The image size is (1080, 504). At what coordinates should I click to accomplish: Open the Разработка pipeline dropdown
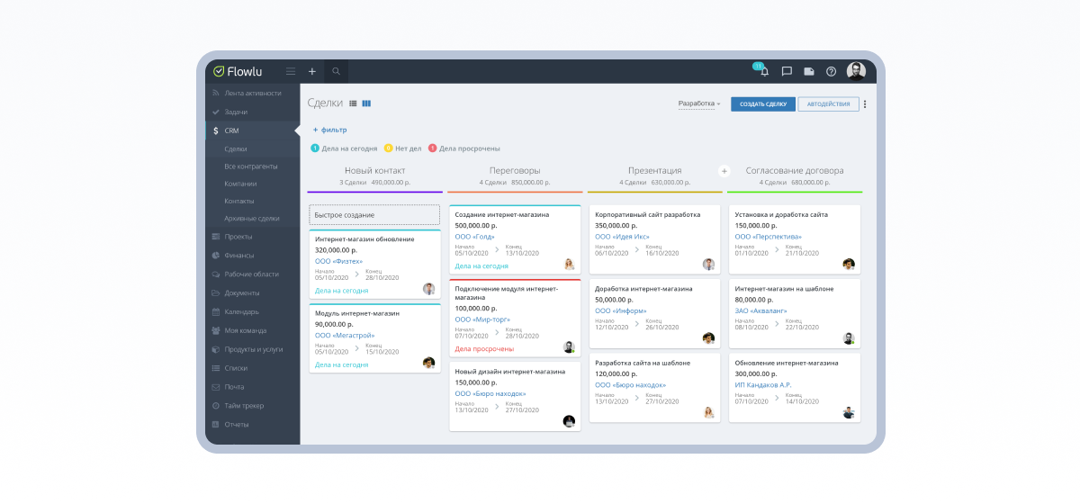tap(699, 104)
